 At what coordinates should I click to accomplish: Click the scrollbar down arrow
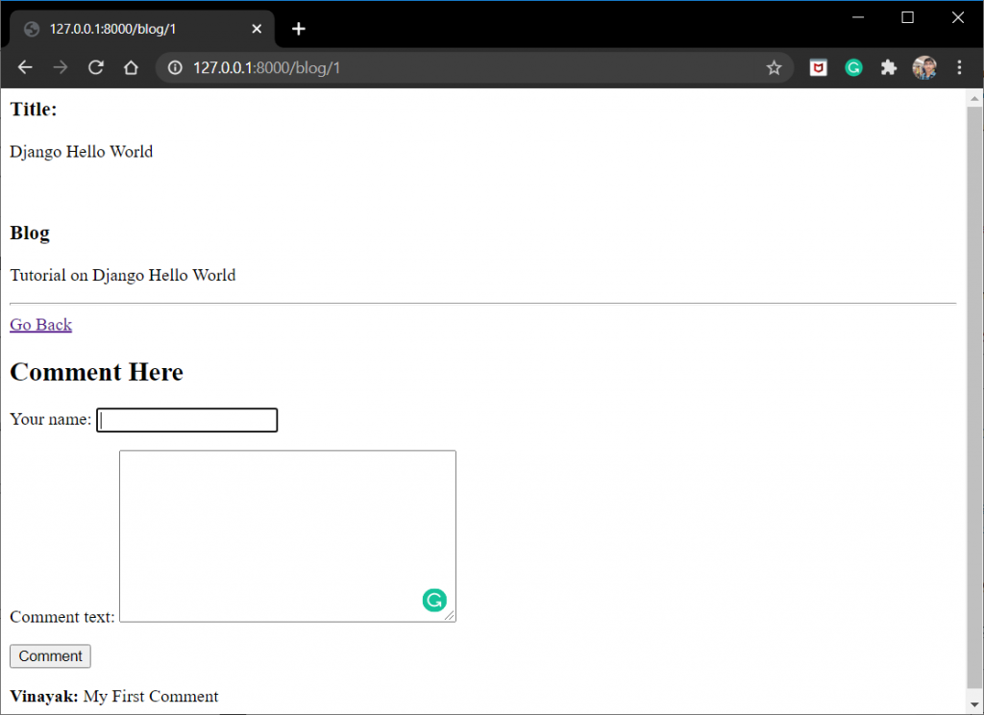(x=974, y=705)
